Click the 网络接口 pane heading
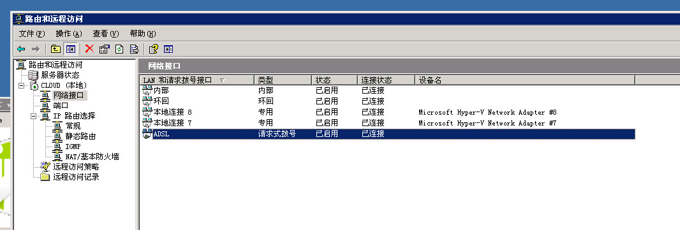The image size is (680, 230). 164,66
